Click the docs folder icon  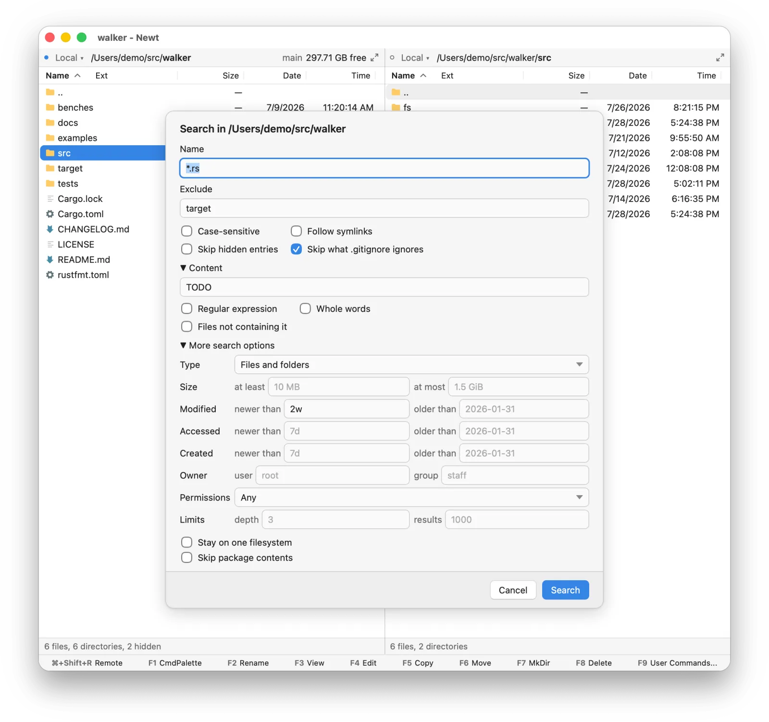click(50, 123)
